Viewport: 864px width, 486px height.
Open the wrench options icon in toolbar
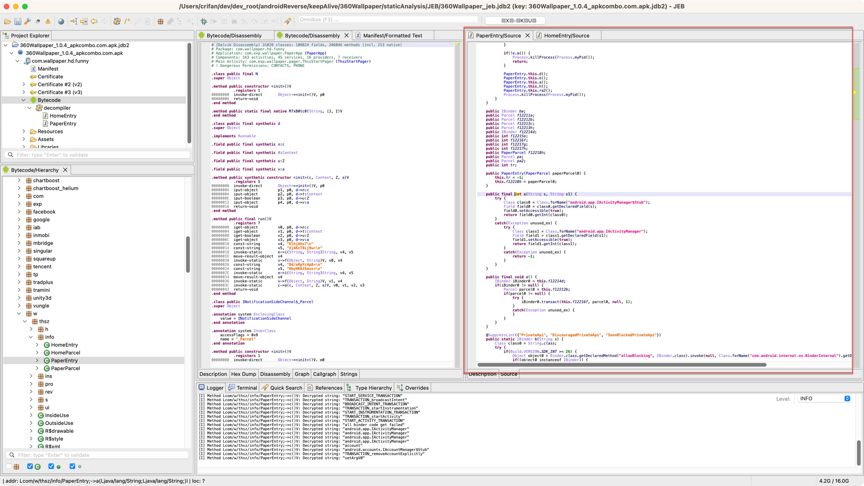27,21
